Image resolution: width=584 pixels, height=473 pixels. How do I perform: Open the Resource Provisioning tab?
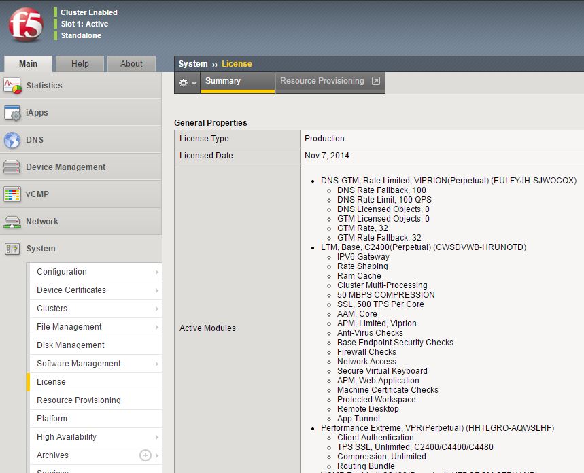330,81
